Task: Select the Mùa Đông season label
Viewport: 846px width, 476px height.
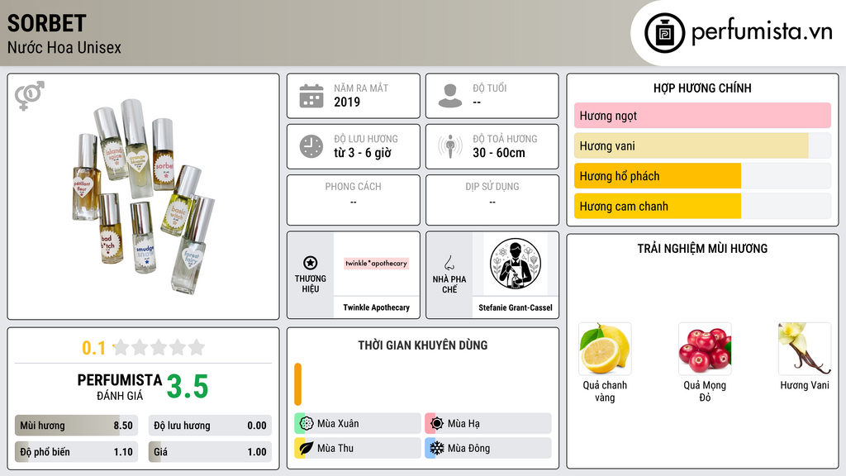Action: point(468,448)
